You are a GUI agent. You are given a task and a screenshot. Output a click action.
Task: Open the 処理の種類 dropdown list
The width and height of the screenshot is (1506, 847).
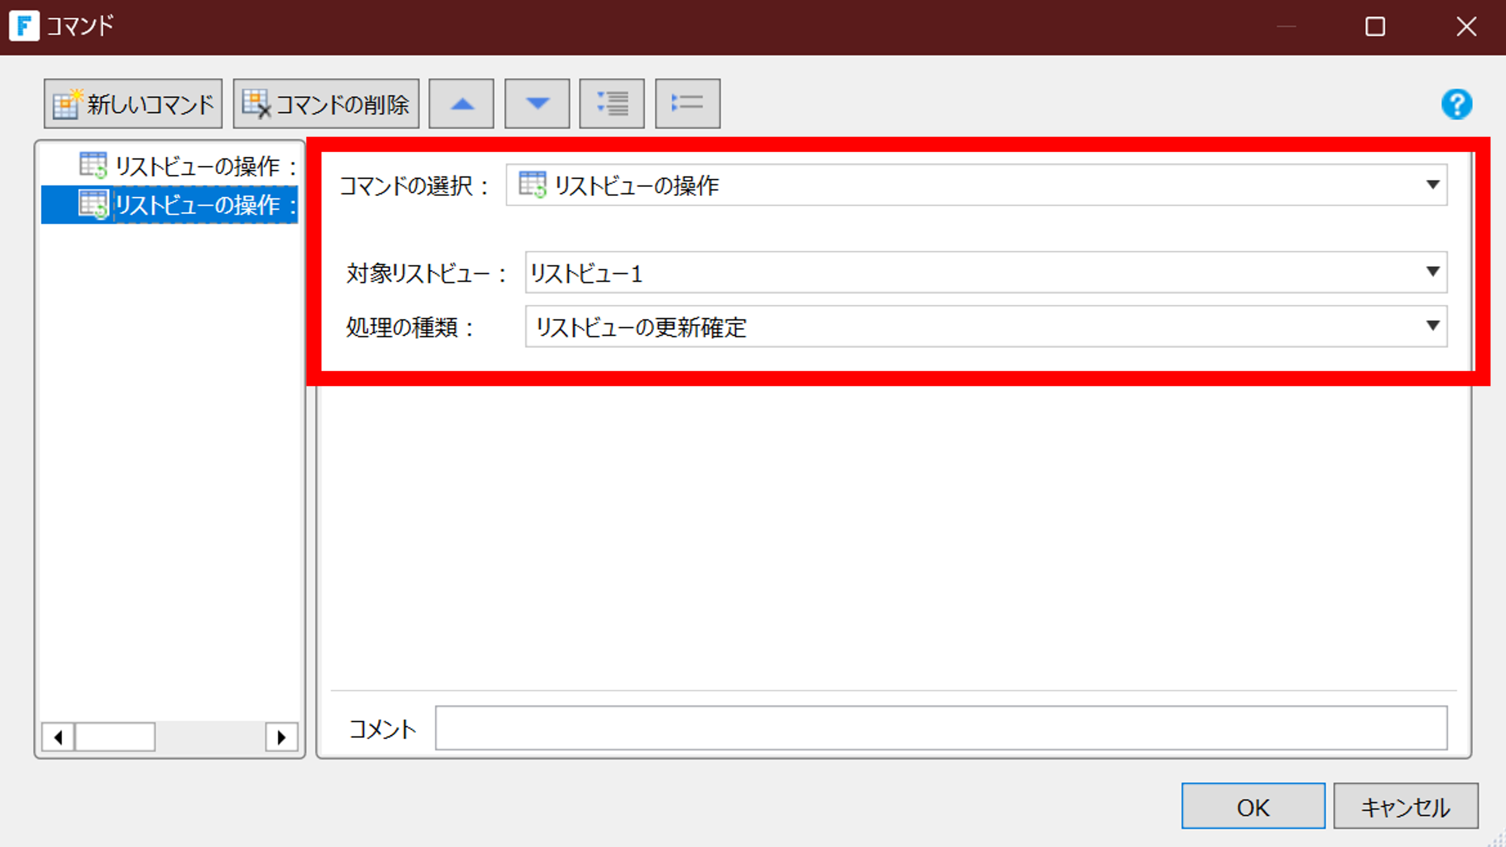(x=985, y=326)
